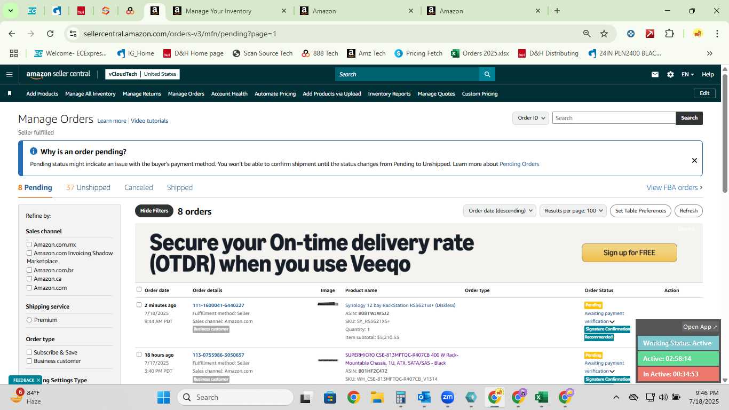Open Calculator from taskbar
729x410 pixels.
click(401, 397)
